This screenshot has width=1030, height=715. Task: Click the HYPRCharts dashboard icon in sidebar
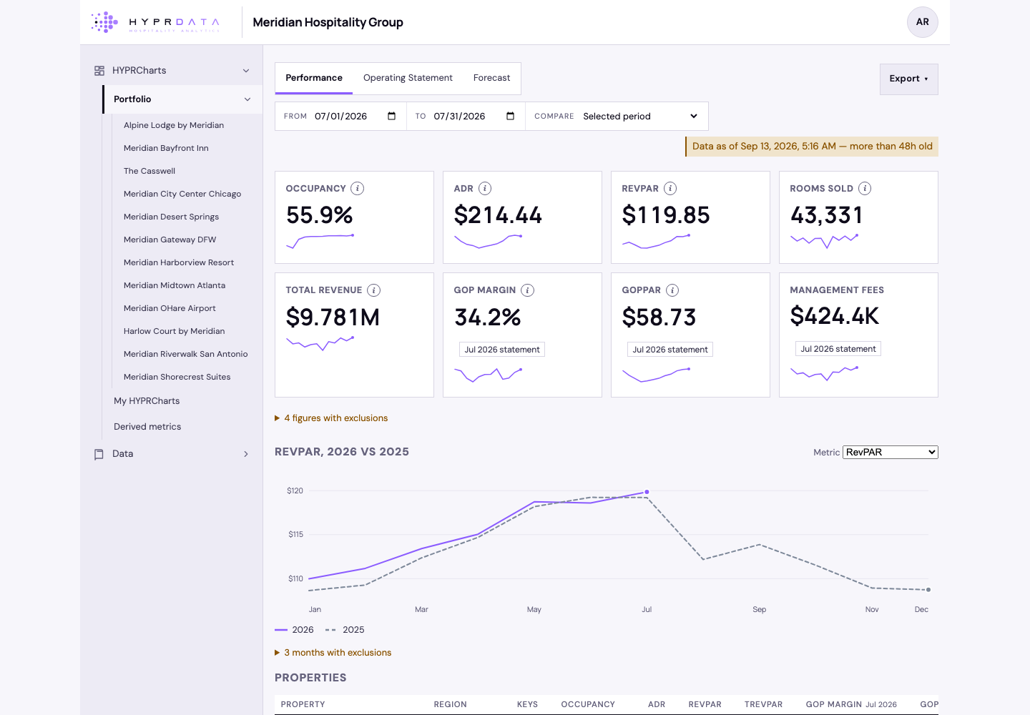point(99,71)
